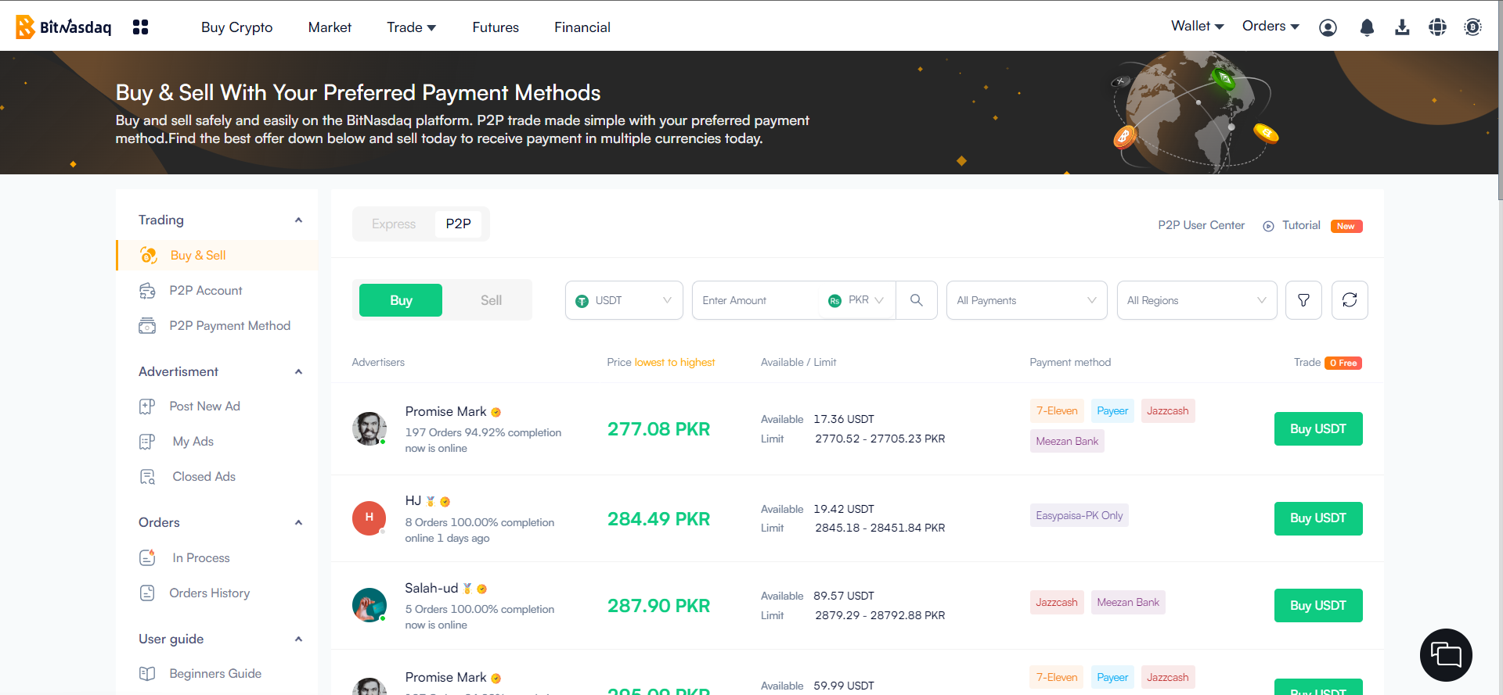Click the Buy & Sell coins icon

pyautogui.click(x=148, y=256)
